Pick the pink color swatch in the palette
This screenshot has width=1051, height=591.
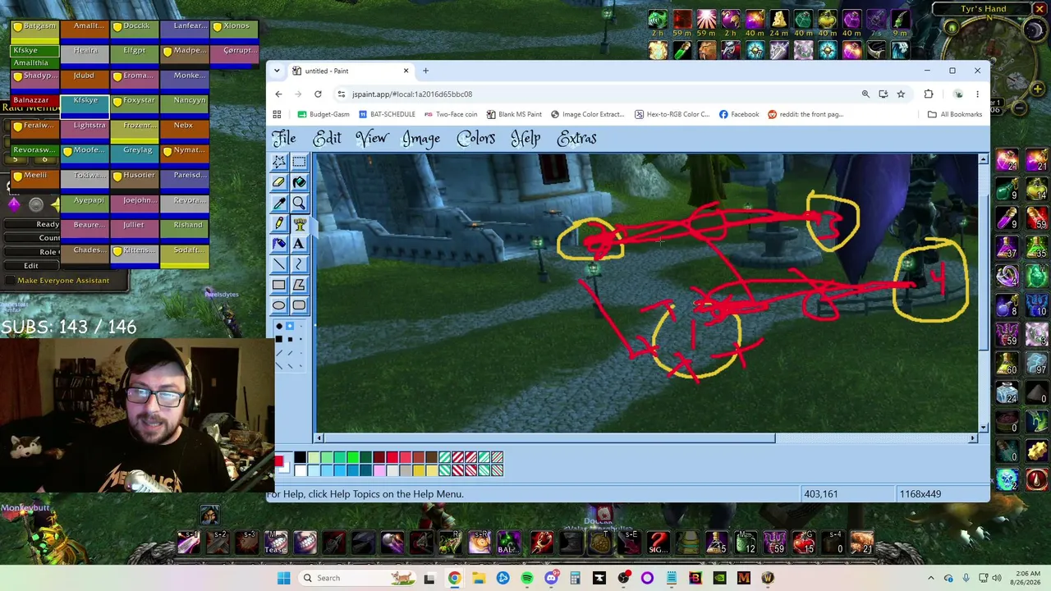pyautogui.click(x=379, y=470)
